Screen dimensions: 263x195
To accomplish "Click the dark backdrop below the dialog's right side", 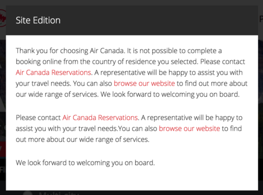I will click(201, 193).
